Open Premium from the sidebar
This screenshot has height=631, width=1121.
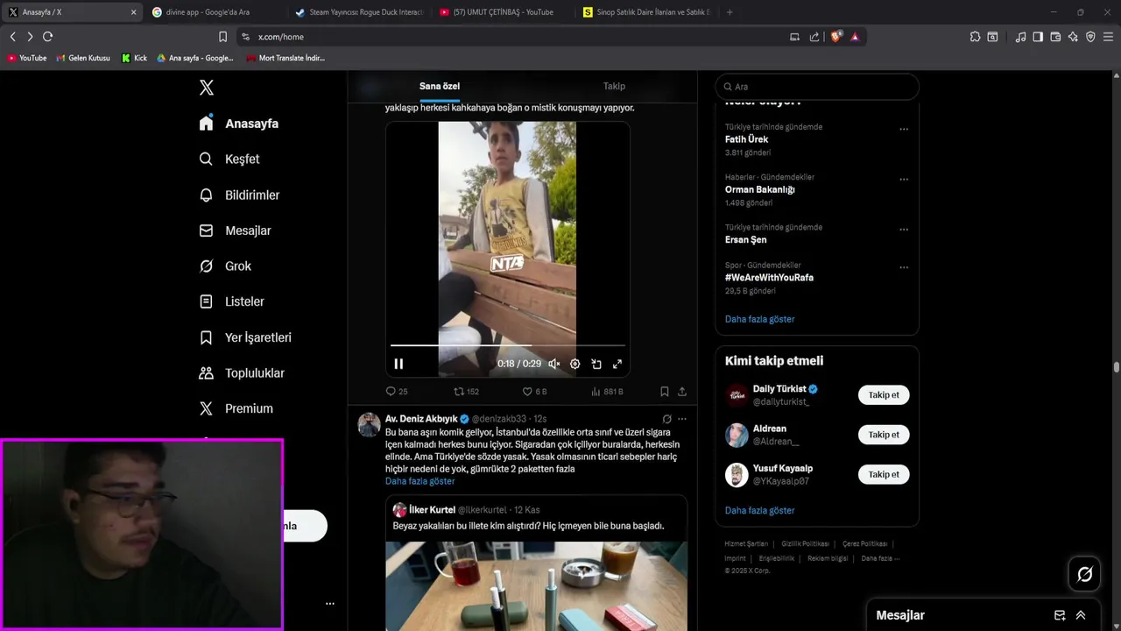tap(236, 408)
